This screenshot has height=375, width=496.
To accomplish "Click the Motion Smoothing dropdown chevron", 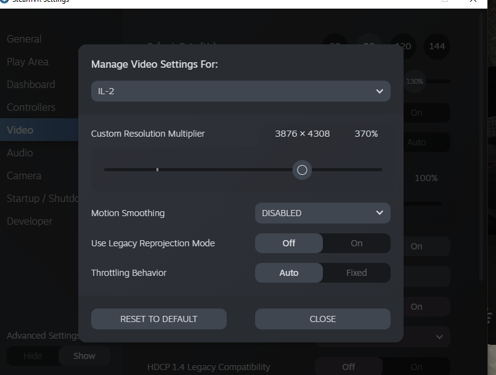I will [x=380, y=213].
